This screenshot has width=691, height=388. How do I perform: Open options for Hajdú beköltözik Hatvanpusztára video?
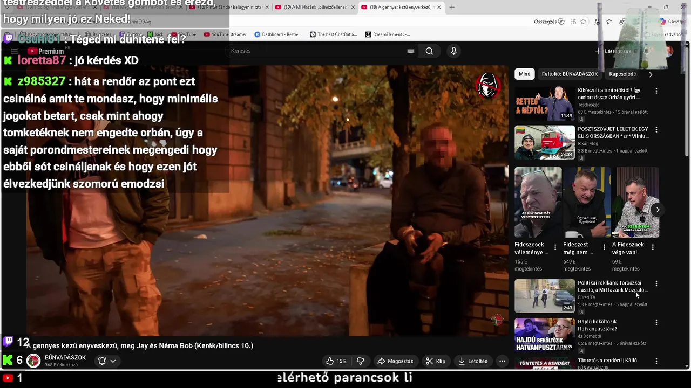tap(656, 322)
